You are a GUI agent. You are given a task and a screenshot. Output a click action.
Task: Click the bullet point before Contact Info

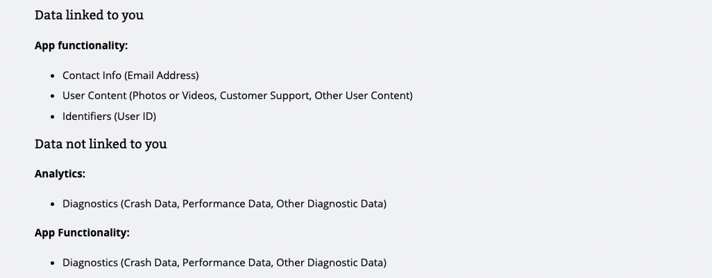click(x=53, y=76)
